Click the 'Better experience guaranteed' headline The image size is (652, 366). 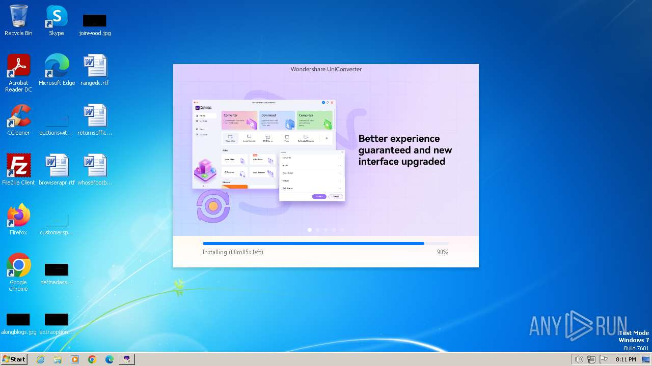(405, 150)
